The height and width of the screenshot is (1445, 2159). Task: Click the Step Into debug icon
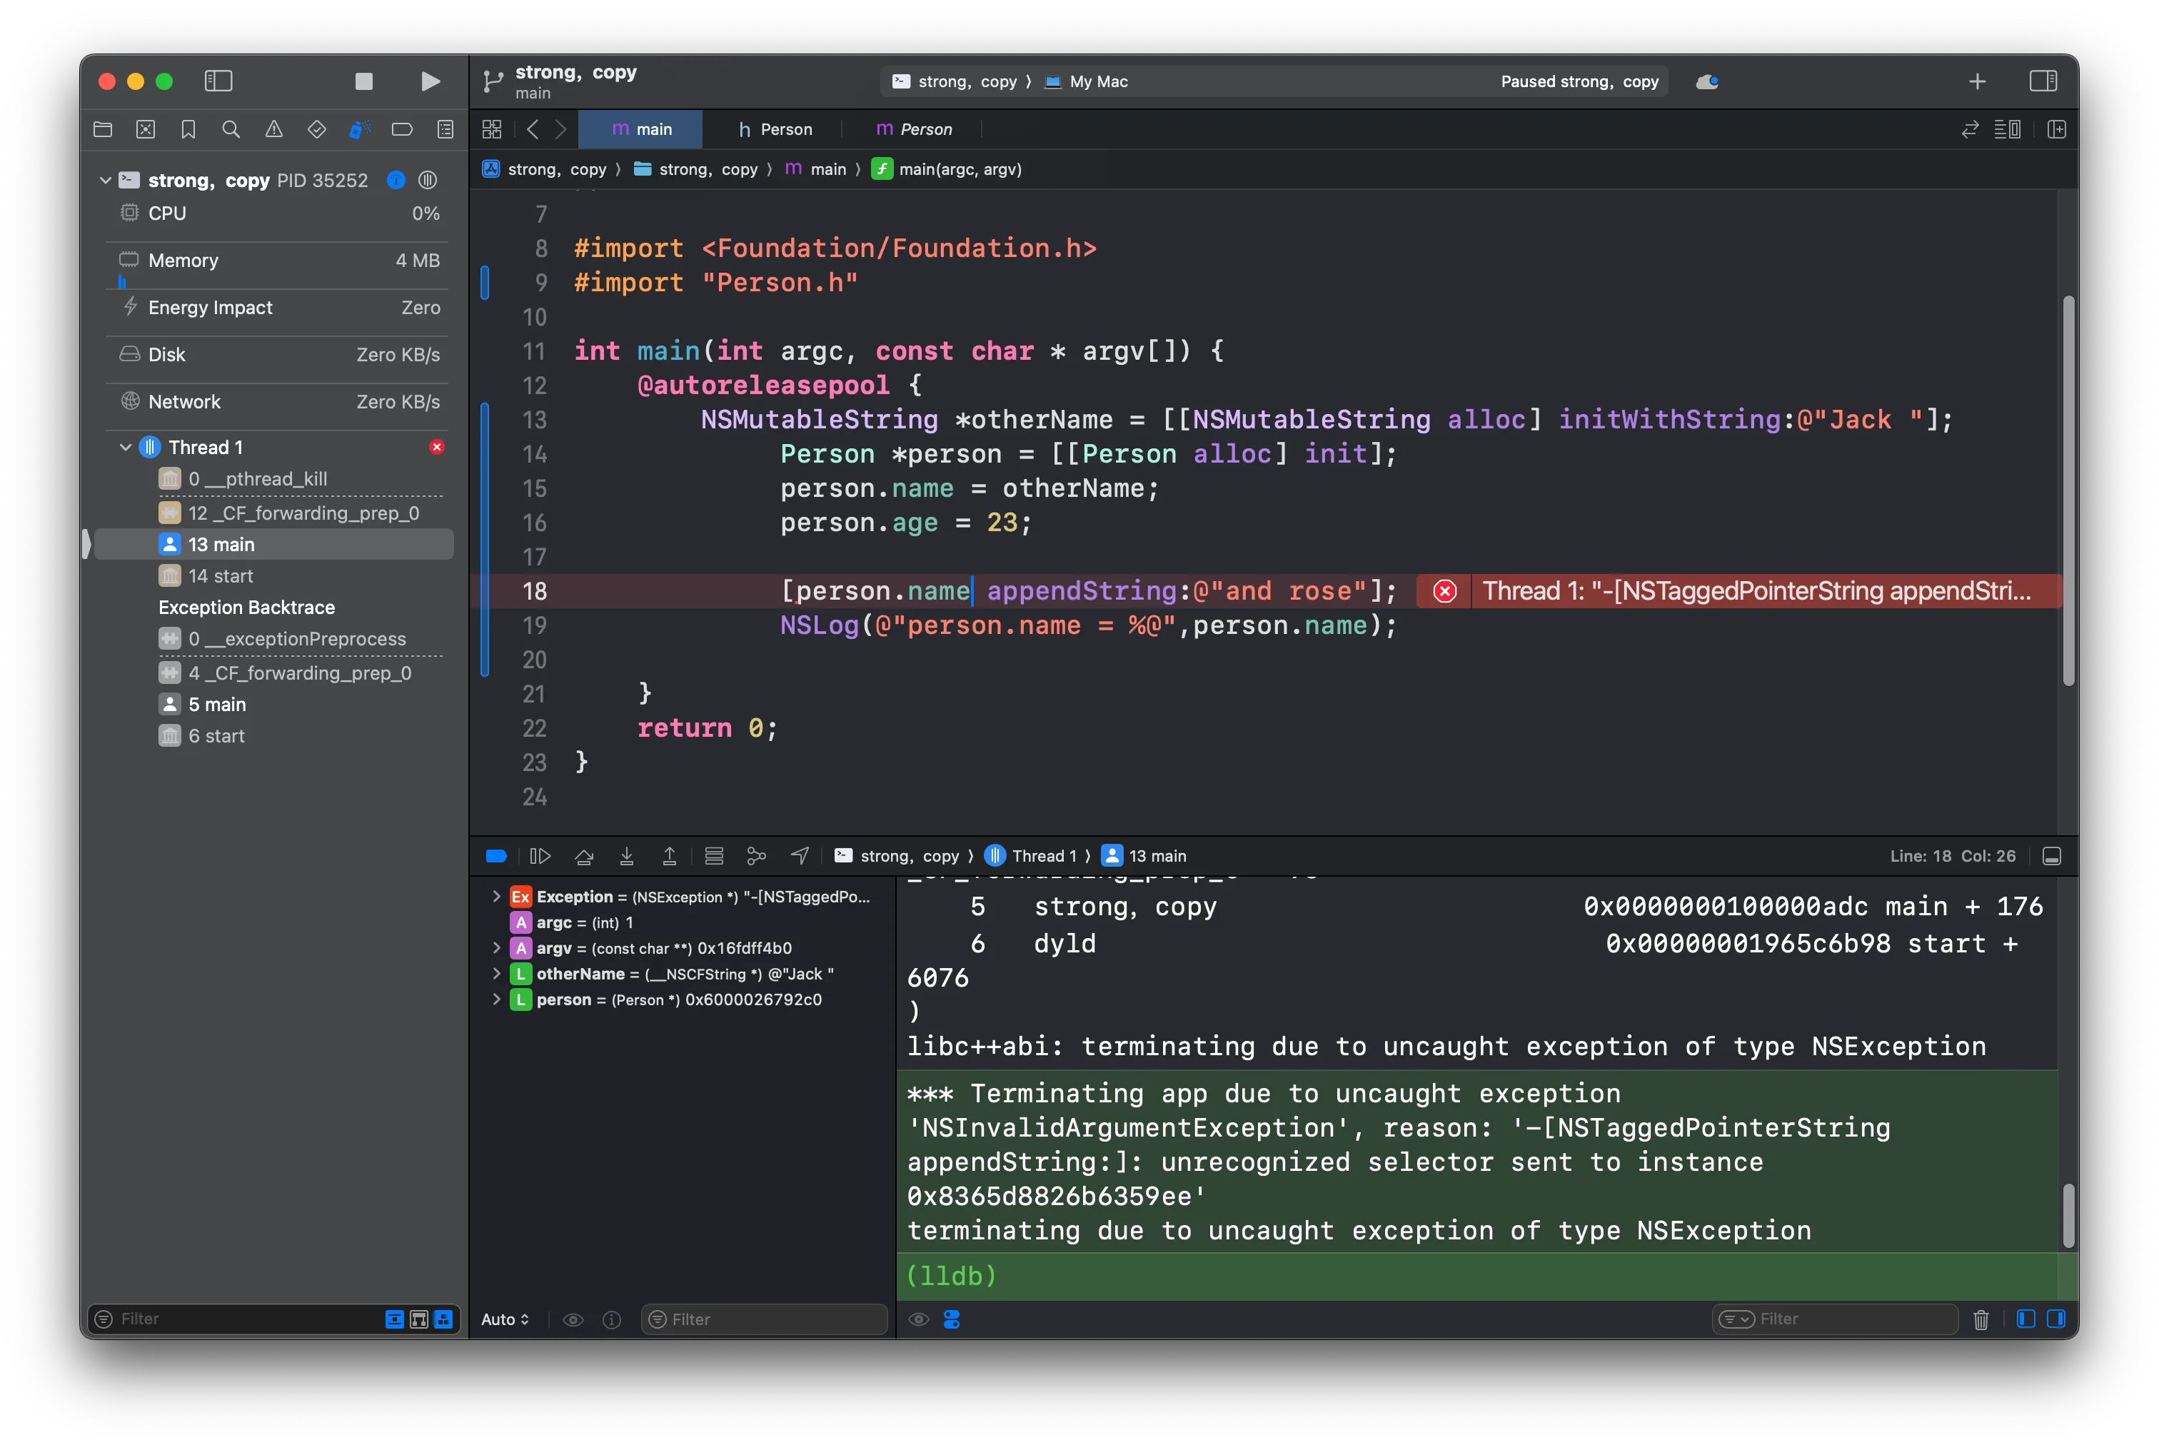point(627,856)
